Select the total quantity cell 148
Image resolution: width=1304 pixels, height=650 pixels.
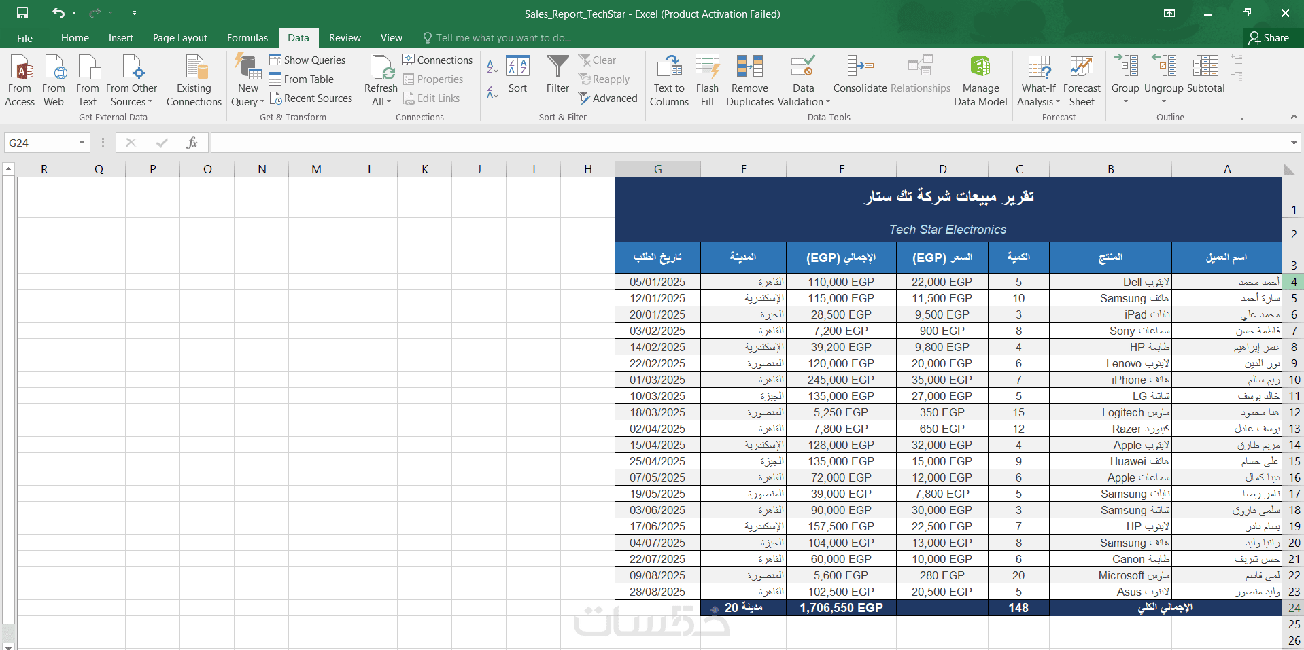[1018, 608]
